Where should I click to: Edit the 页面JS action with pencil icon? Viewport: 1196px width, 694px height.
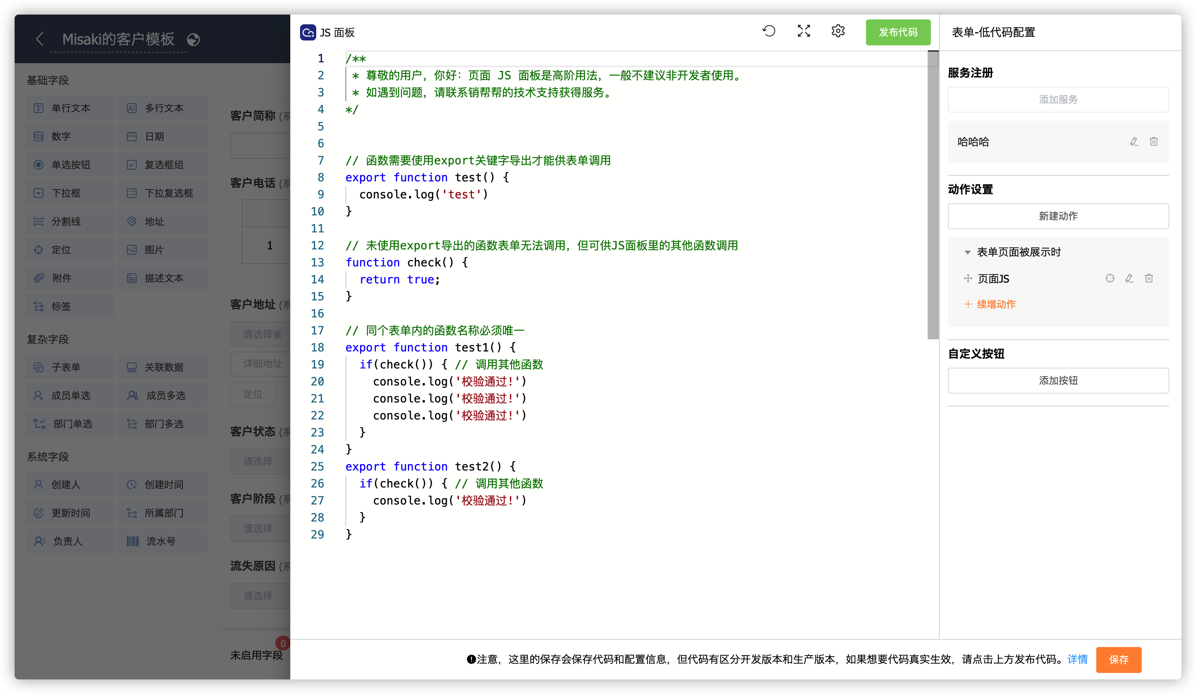(x=1130, y=278)
